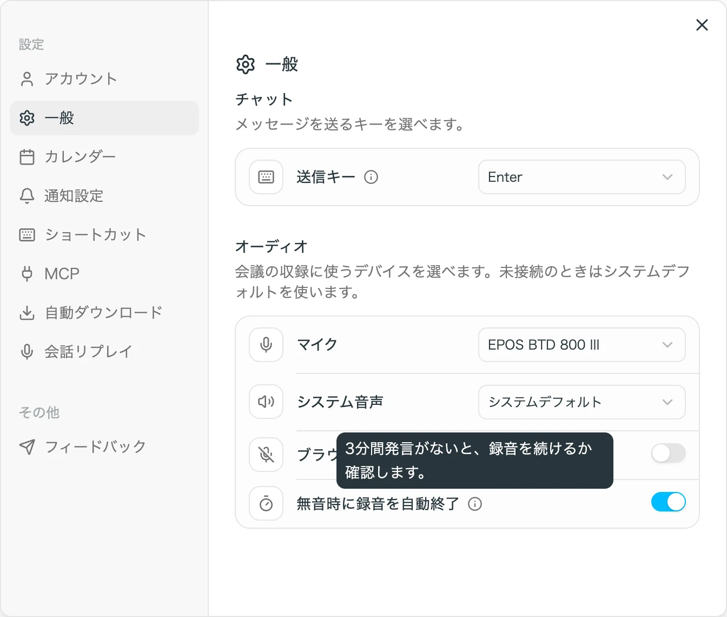Click the マイク label text

click(x=318, y=345)
